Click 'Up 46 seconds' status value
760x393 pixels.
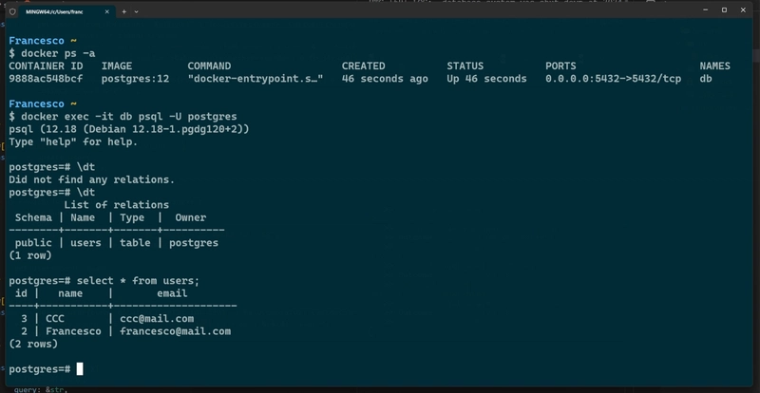(x=486, y=79)
